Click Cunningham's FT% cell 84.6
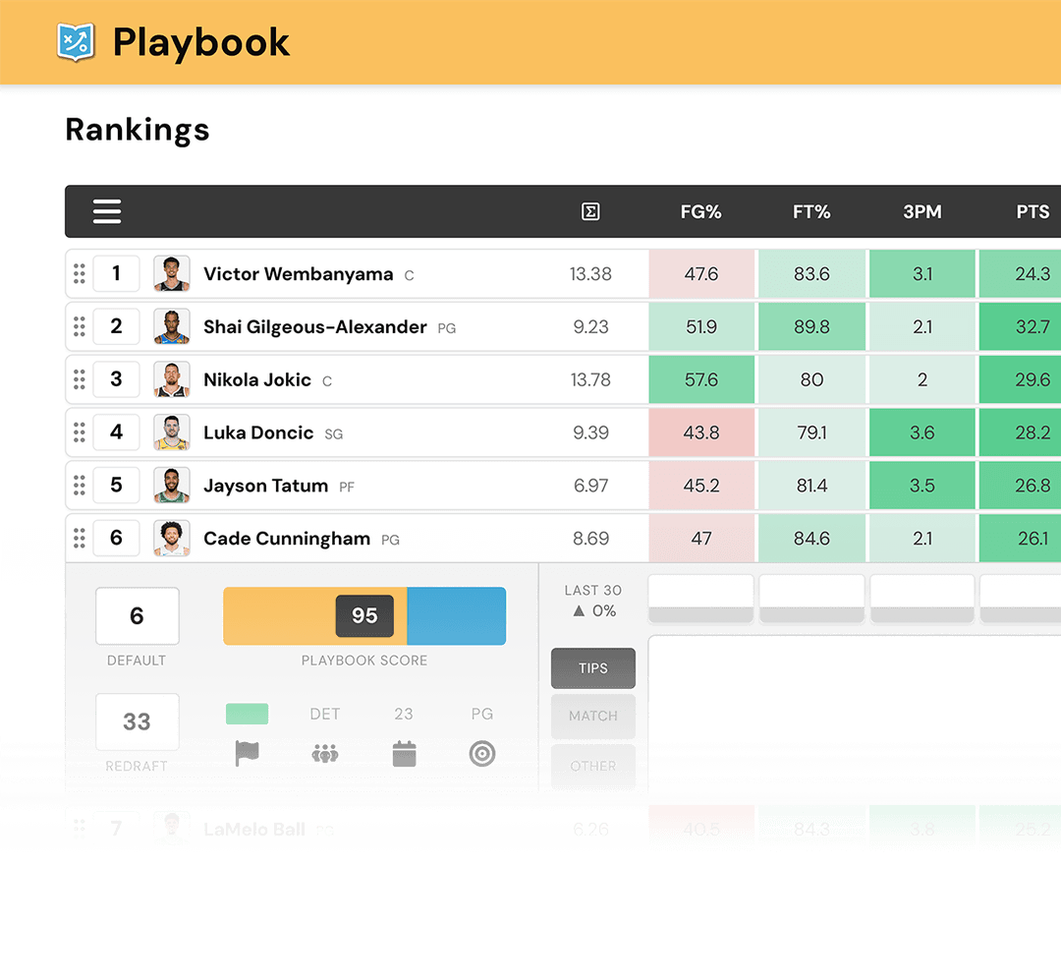 812,538
